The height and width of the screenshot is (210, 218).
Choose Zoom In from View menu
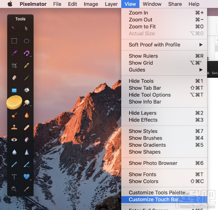[164, 13]
